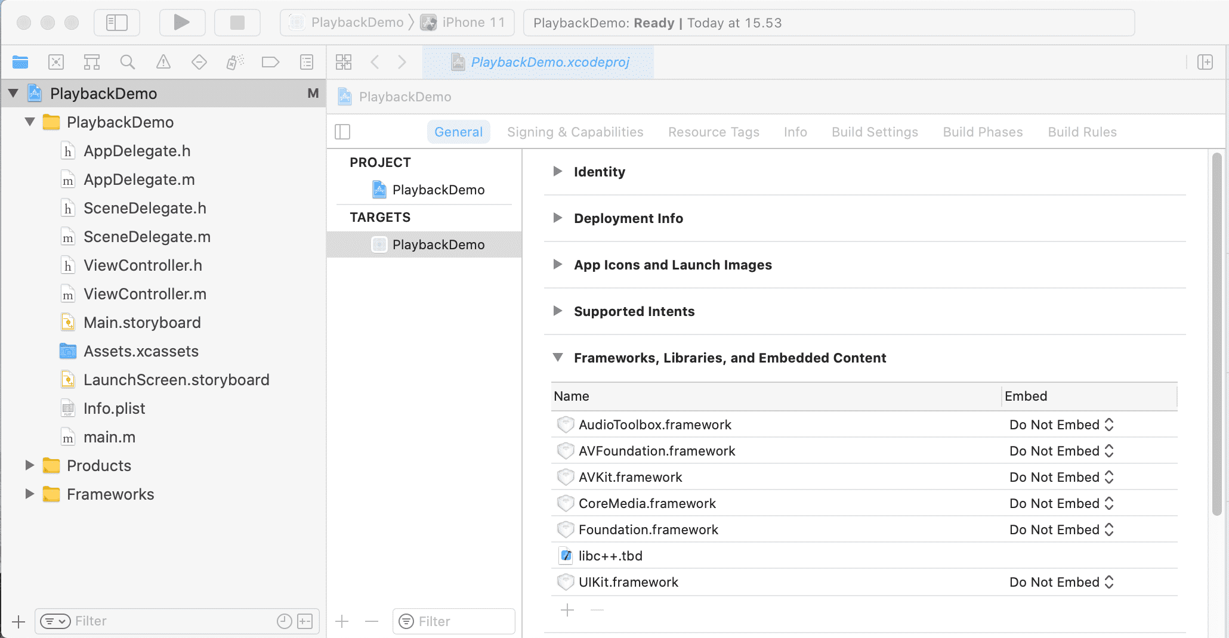
Task: Focus the targets Filter field
Action: tap(454, 621)
